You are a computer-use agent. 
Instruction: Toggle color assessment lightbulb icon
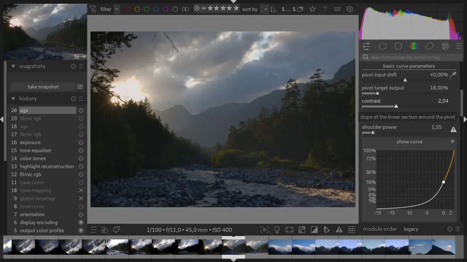click(x=277, y=230)
